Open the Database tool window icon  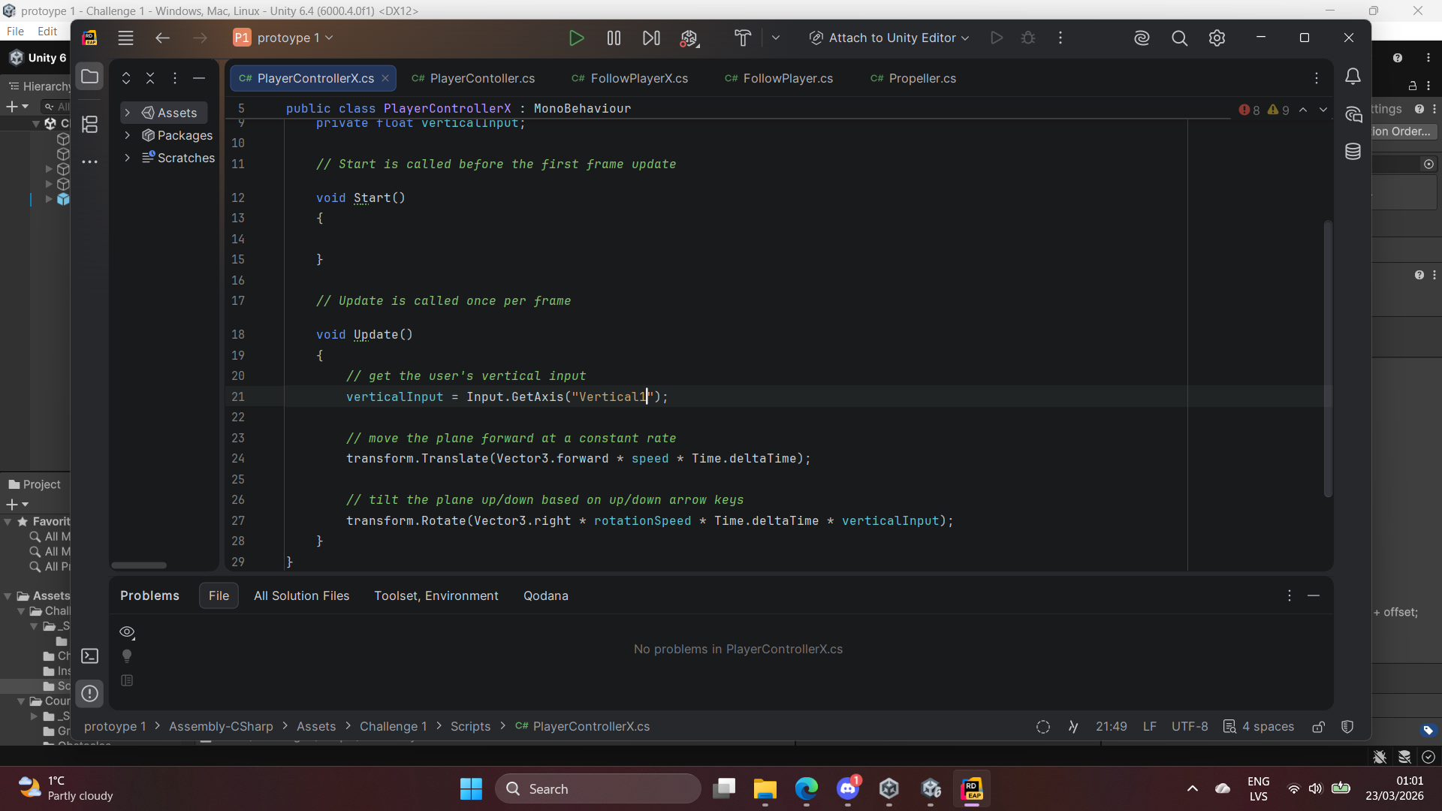point(1353,152)
